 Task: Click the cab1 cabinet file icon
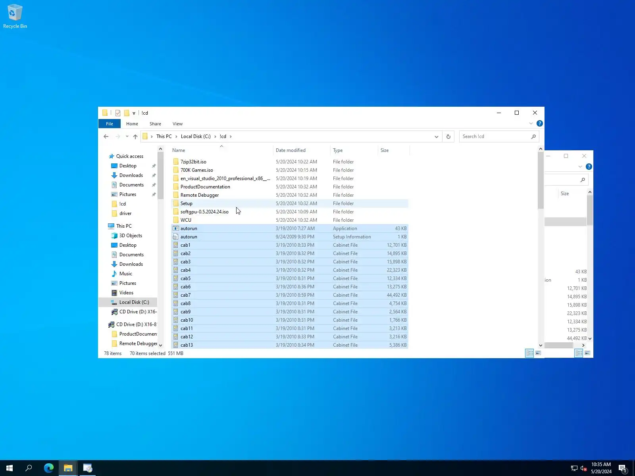[x=176, y=245]
